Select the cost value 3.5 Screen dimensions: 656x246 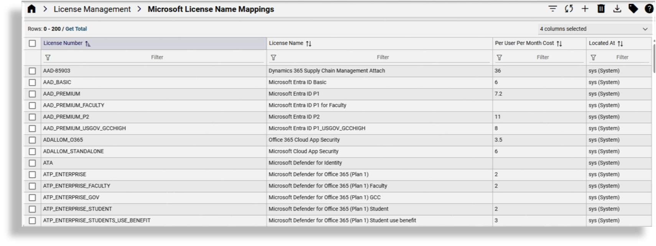[498, 140]
